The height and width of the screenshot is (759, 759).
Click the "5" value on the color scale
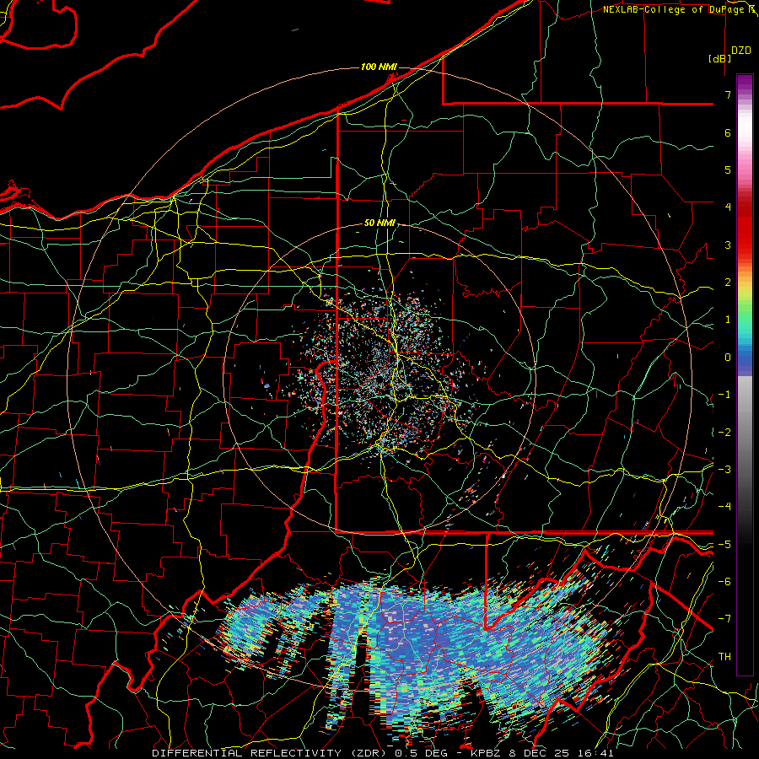click(728, 170)
